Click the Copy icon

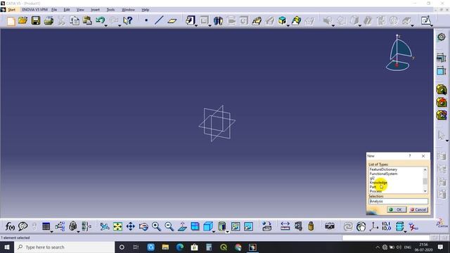[75, 20]
